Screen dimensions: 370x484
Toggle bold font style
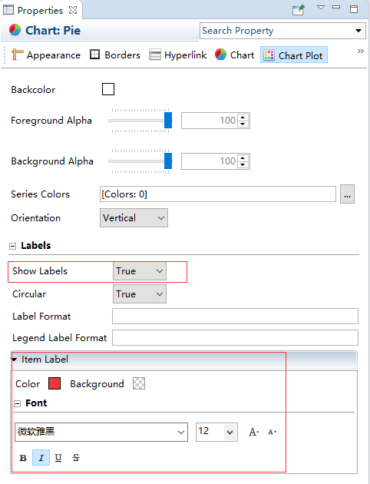23,458
